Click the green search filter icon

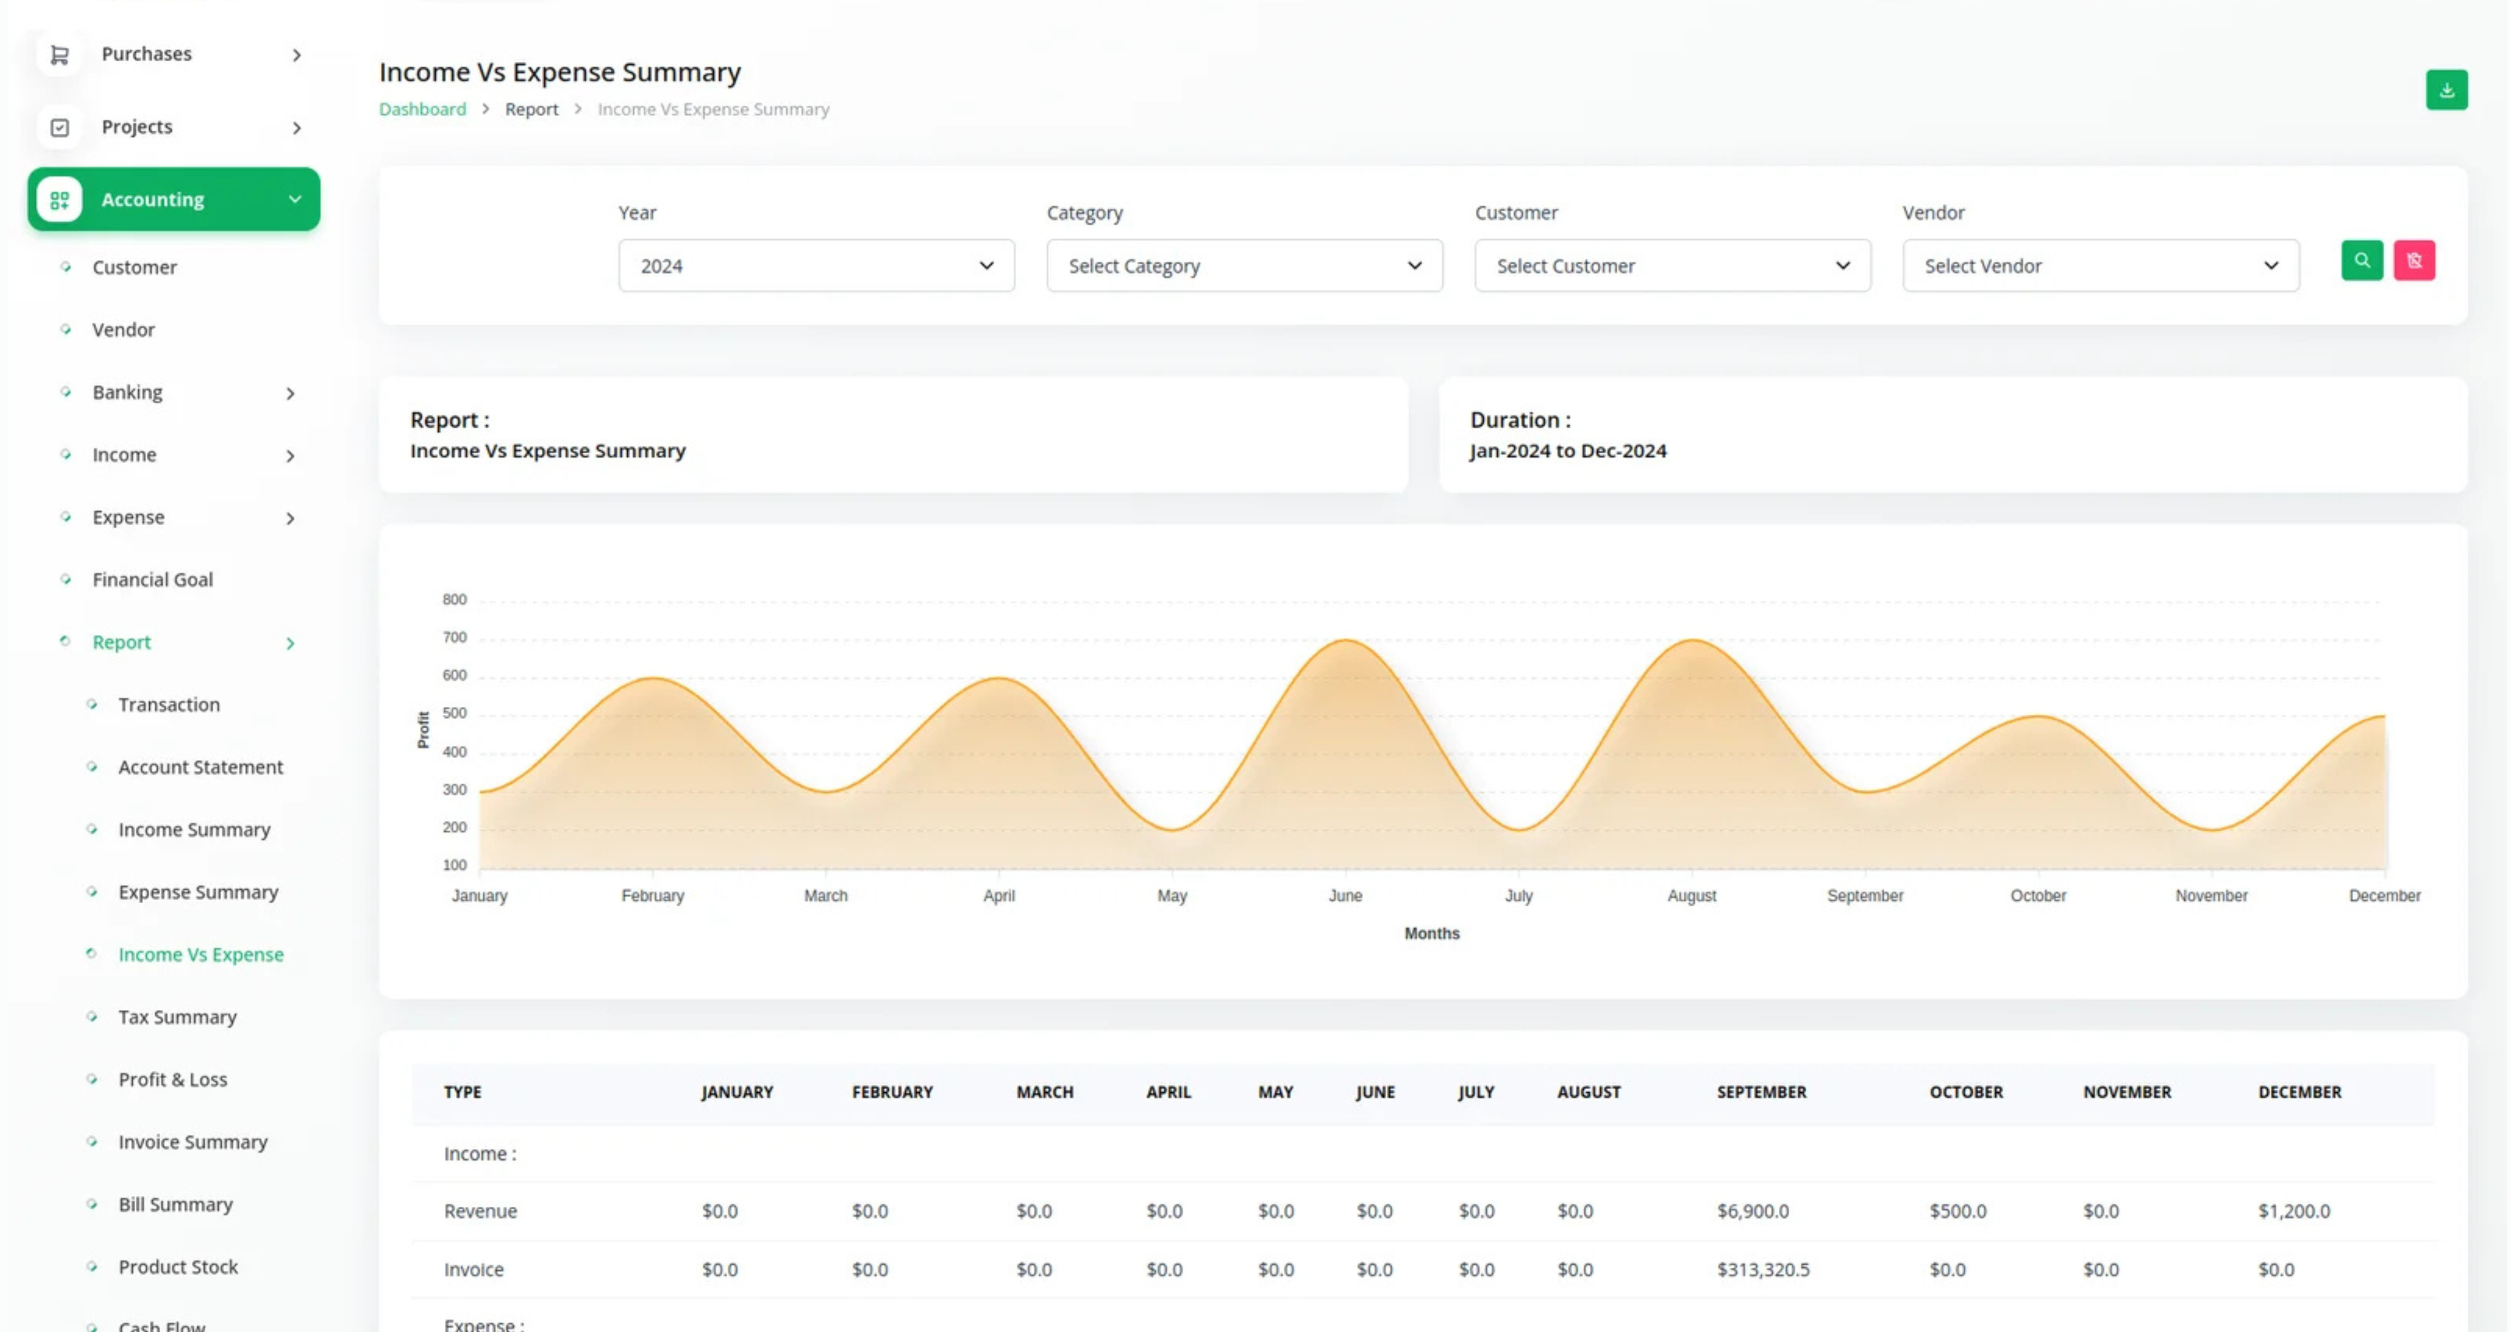(x=2361, y=260)
